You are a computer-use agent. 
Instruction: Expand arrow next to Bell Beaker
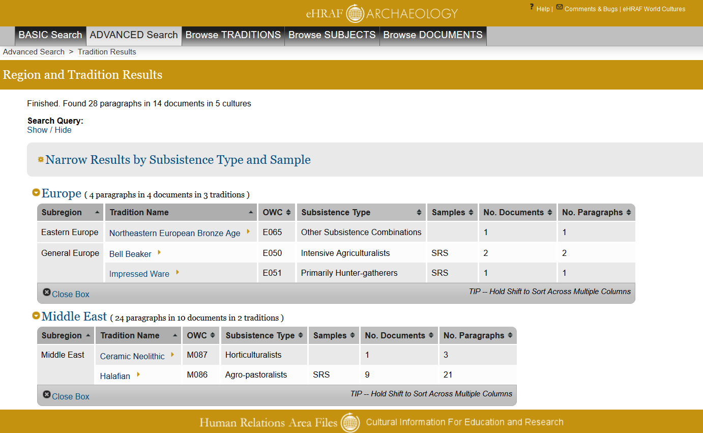tap(159, 252)
